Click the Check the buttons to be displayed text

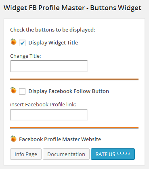[x=53, y=30]
